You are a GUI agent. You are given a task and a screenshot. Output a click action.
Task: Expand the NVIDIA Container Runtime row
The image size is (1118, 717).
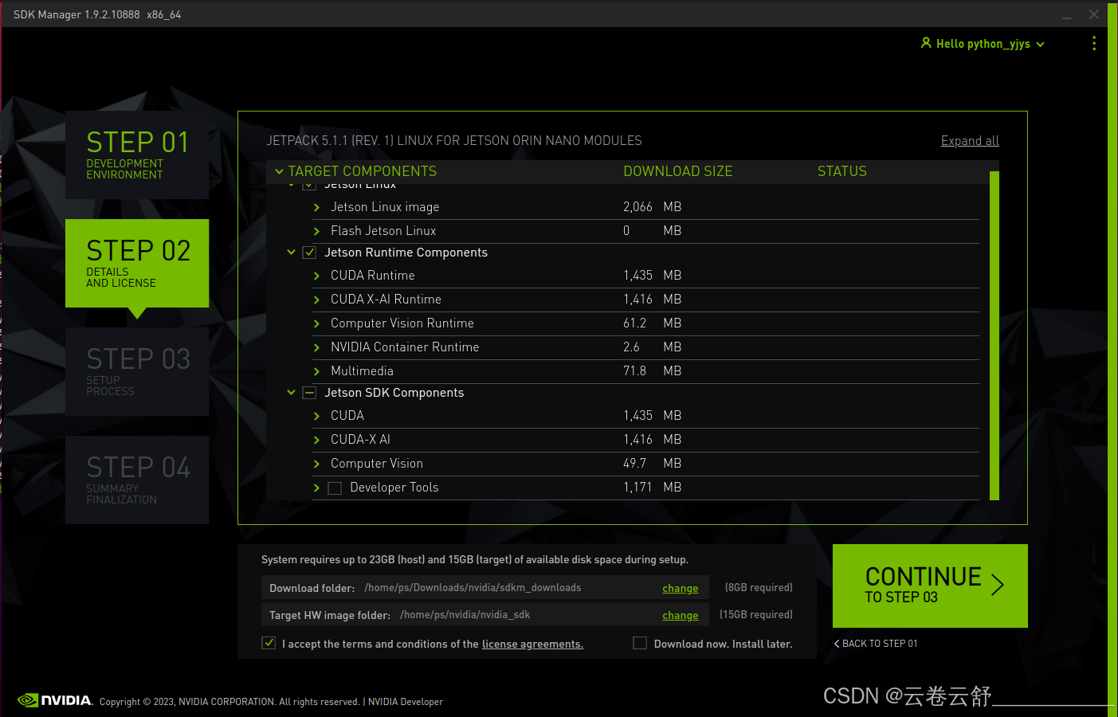click(x=316, y=347)
